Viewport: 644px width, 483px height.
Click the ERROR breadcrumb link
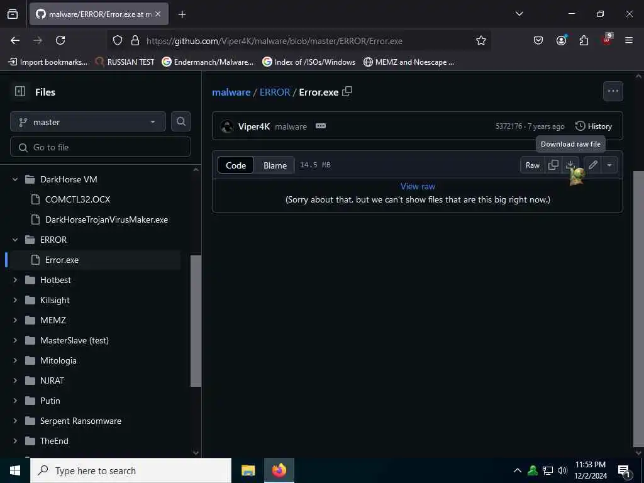(275, 92)
